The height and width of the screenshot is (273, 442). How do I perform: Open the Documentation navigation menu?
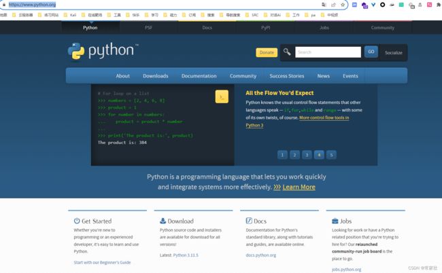(199, 75)
